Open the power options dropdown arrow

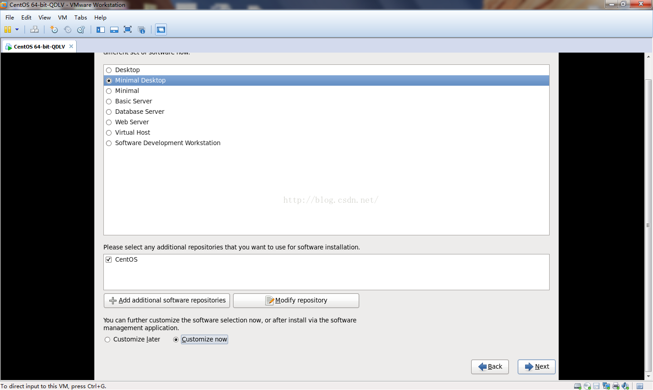click(17, 29)
